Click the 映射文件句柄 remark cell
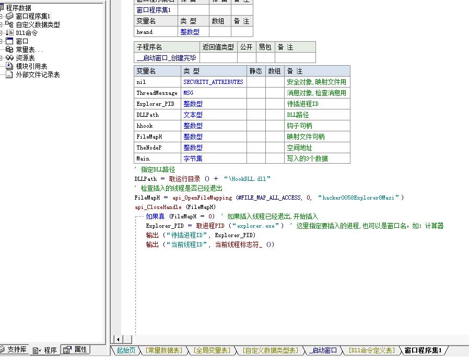 click(317, 137)
